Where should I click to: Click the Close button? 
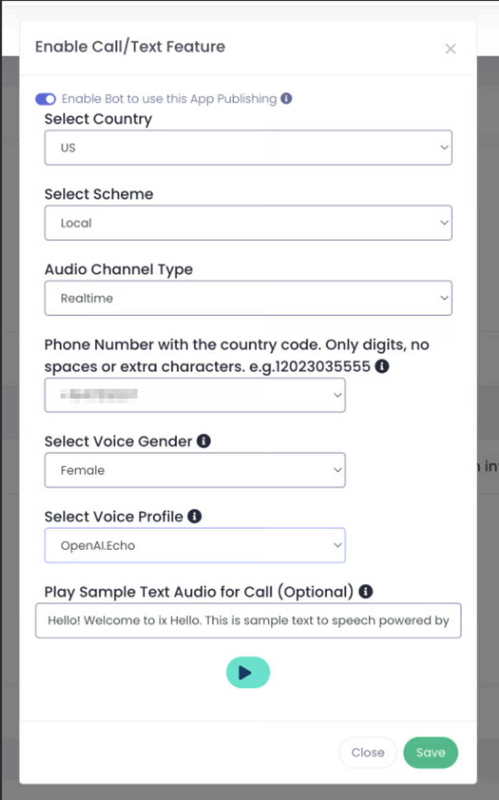pos(368,753)
